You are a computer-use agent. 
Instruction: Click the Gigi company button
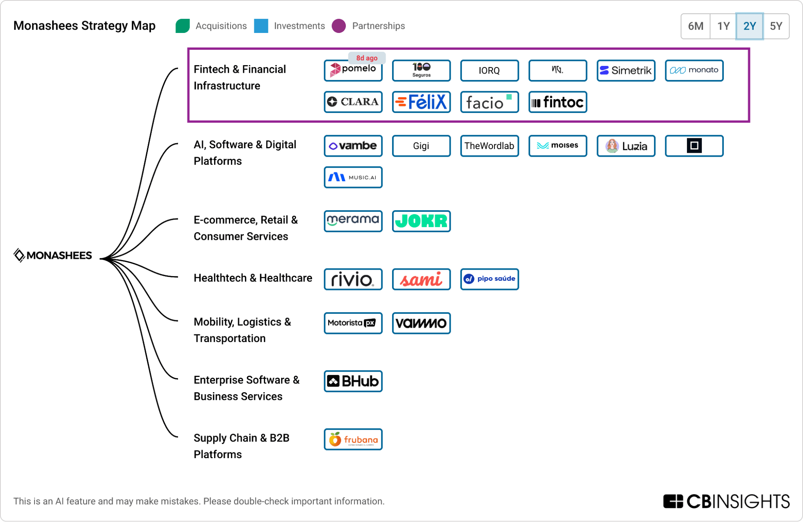(421, 146)
